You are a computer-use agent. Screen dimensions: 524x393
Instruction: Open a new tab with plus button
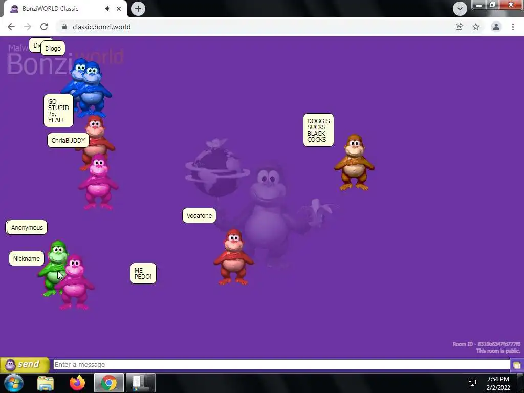(x=138, y=9)
